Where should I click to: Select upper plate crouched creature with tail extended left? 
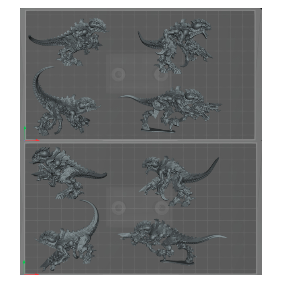tap(69, 41)
